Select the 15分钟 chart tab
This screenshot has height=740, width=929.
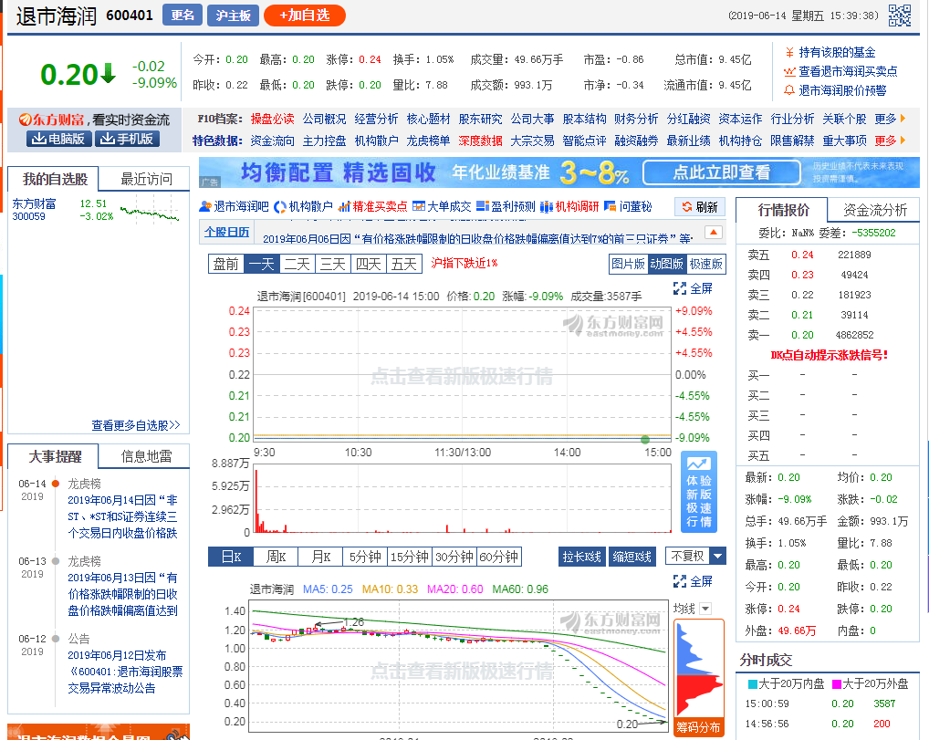tap(410, 557)
